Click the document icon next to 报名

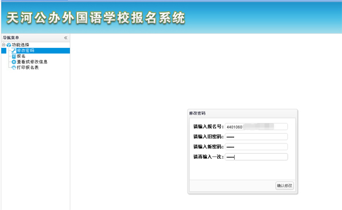(14, 56)
